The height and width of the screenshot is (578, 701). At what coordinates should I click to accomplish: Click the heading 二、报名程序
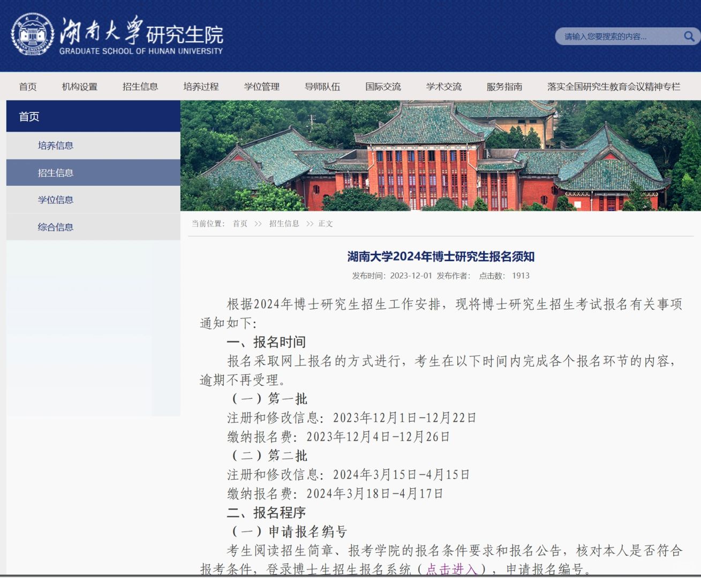[x=266, y=513]
